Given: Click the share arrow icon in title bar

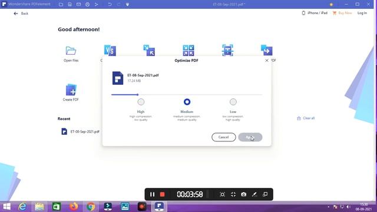Looking at the screenshot, I should click(97, 4).
